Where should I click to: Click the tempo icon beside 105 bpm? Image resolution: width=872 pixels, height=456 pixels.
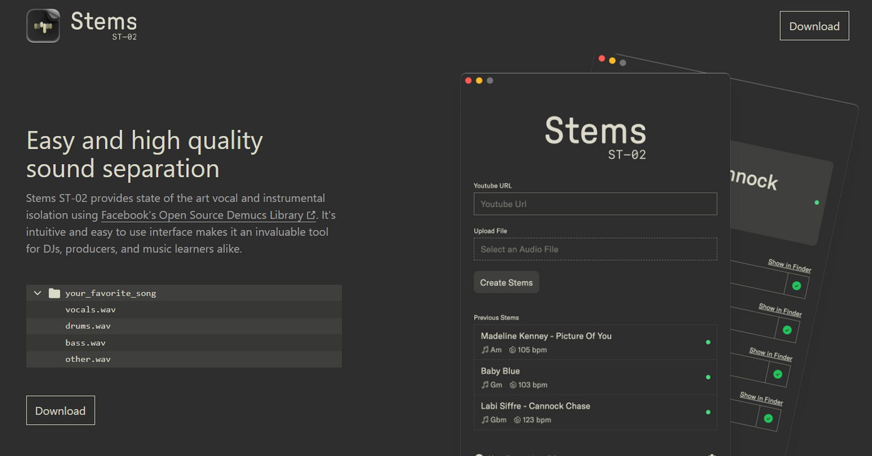point(512,350)
